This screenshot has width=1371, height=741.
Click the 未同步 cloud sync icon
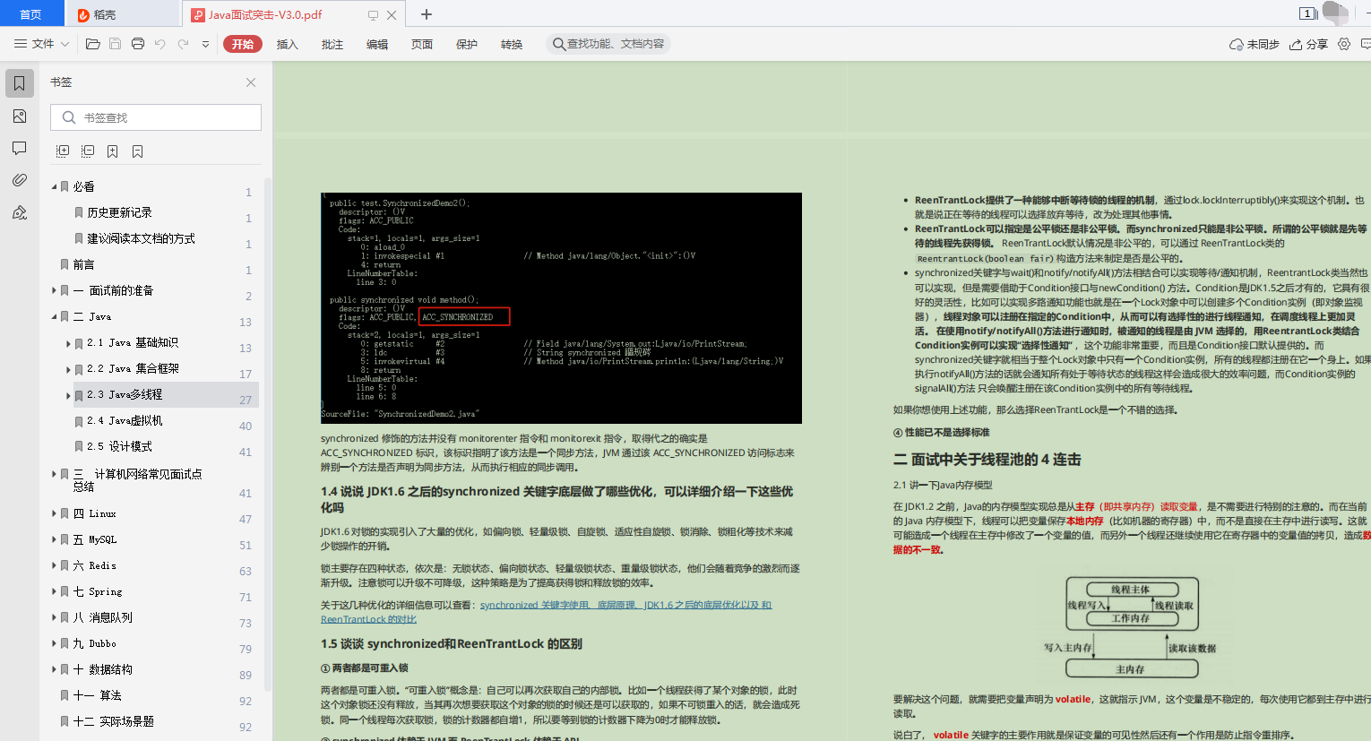(1255, 44)
